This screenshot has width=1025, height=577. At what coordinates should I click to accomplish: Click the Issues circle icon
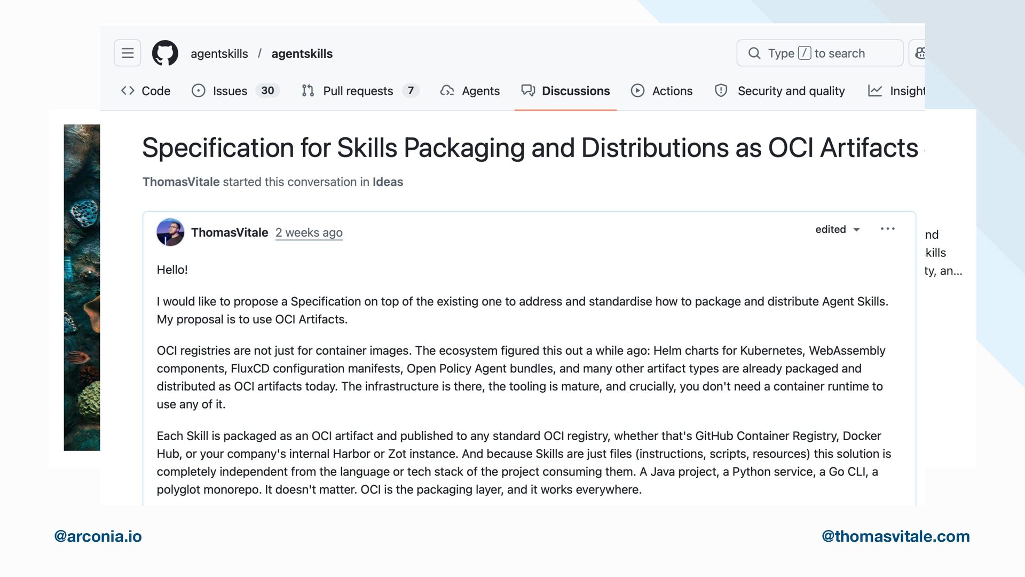(x=198, y=91)
